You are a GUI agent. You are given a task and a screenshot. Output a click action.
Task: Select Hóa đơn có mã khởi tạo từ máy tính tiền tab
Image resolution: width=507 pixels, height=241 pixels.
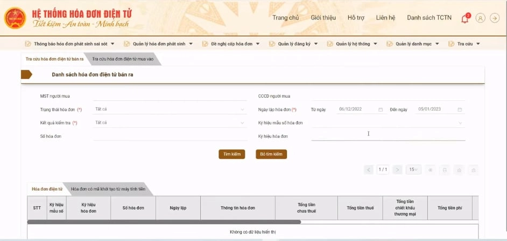pyautogui.click(x=108, y=189)
